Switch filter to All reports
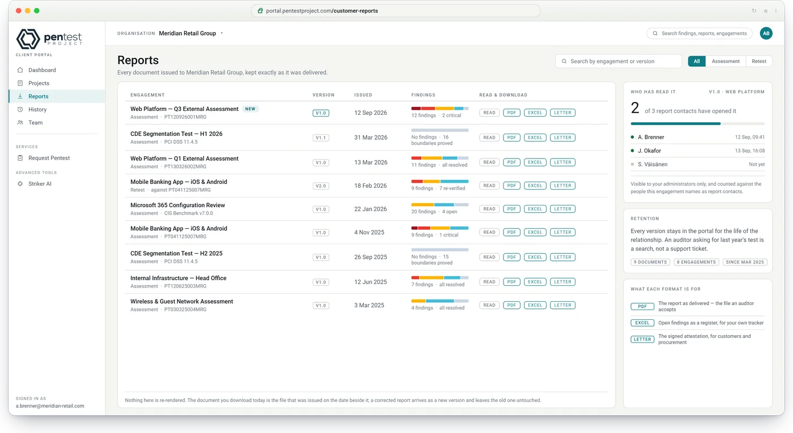 [x=697, y=61]
